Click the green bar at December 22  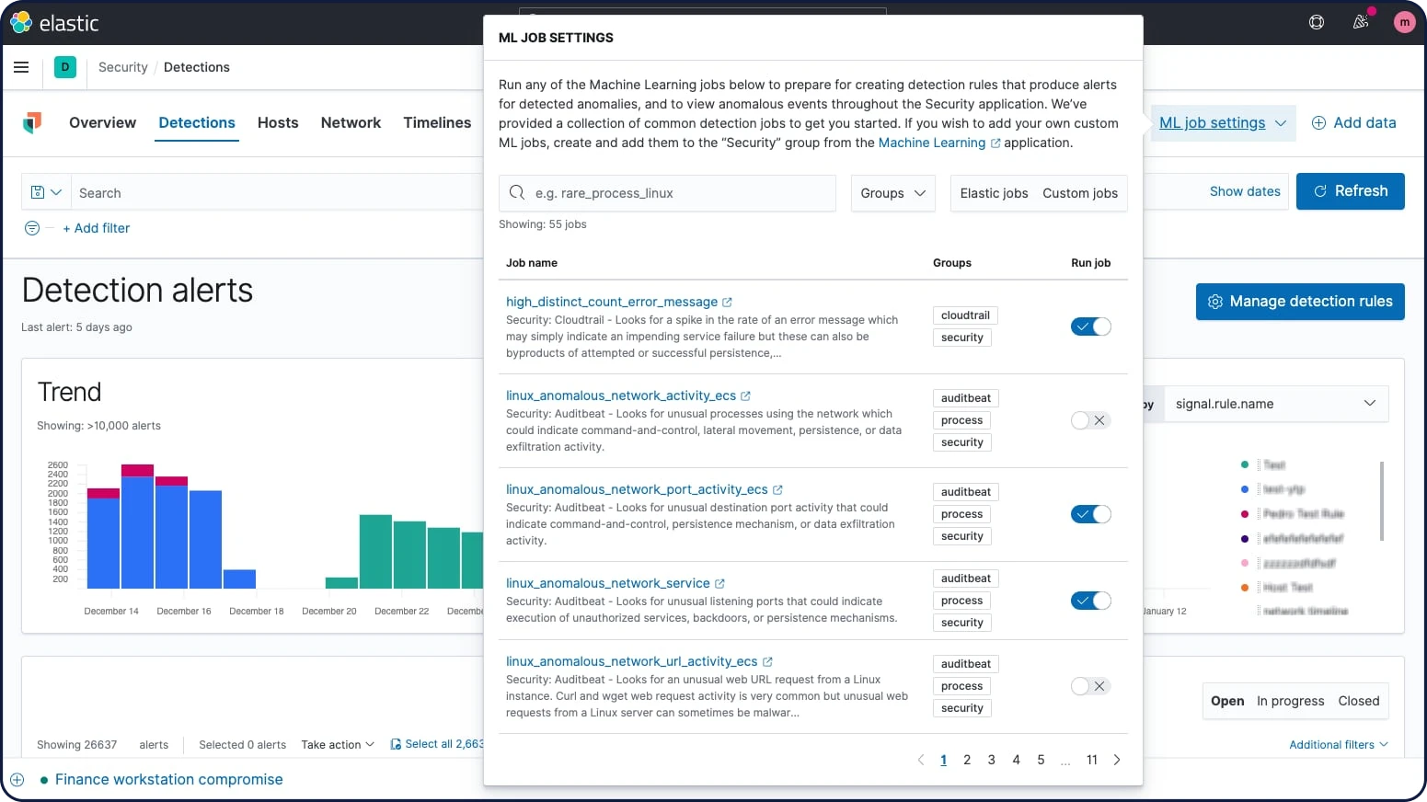(x=409, y=555)
